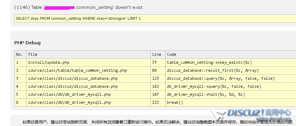296x126 pixels.
Task: Click the DISCUZ! 应用中心 watermark text
Action: tap(259, 112)
